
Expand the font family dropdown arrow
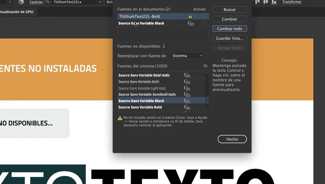coord(100,2)
